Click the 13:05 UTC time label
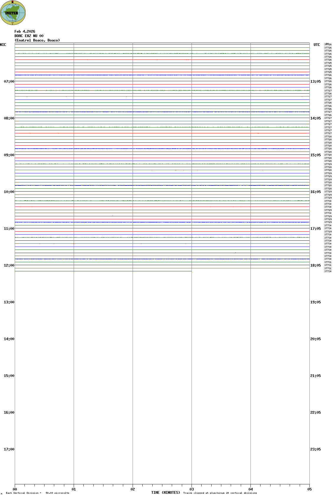This screenshot has height=497, width=333. coord(315,82)
